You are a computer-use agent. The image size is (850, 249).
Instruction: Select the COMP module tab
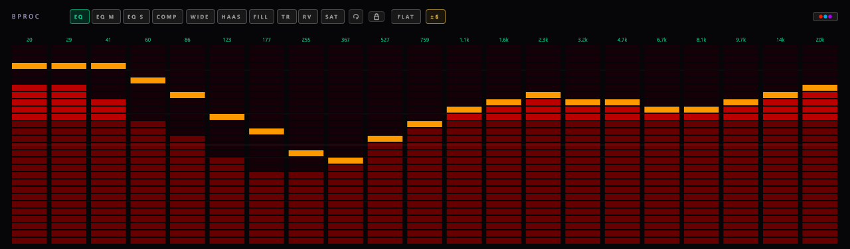(167, 17)
